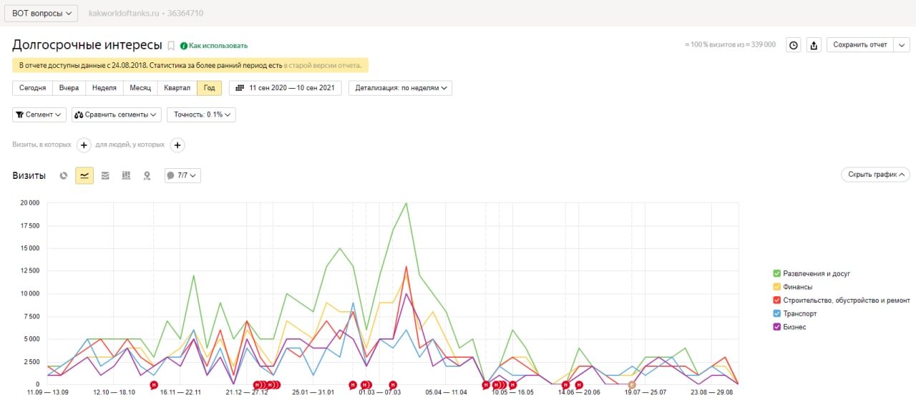Toggle the Транспорт legend checkbox

(x=776, y=313)
